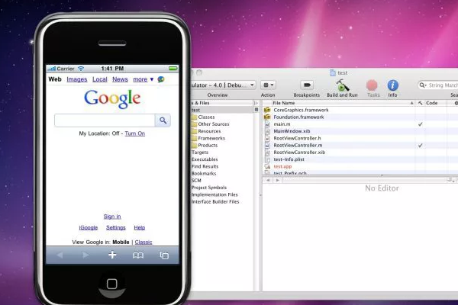Click the test.app application icon
This screenshot has height=305, width=458.
[x=267, y=166]
